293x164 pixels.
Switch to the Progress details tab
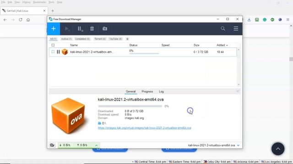coord(147,92)
